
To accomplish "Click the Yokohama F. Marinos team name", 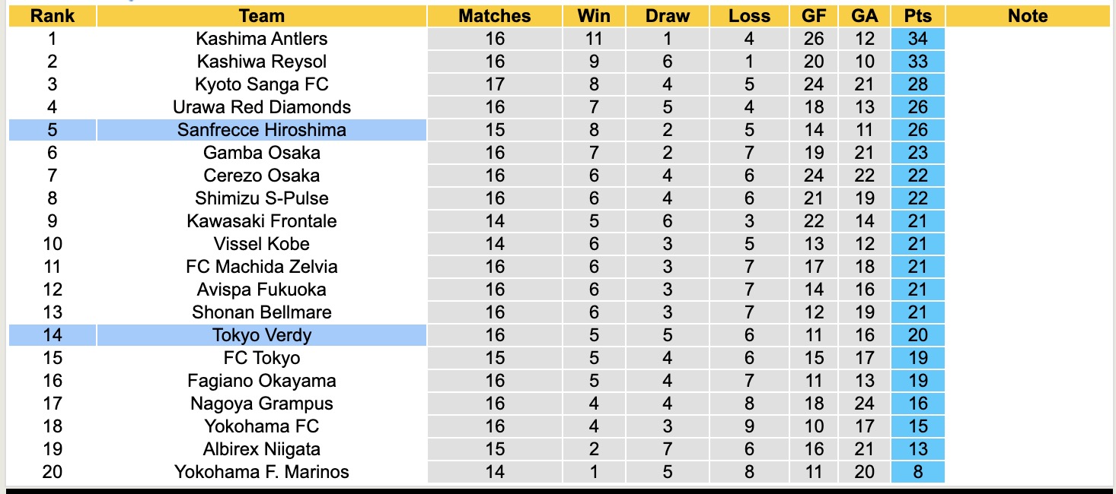I will click(x=261, y=472).
